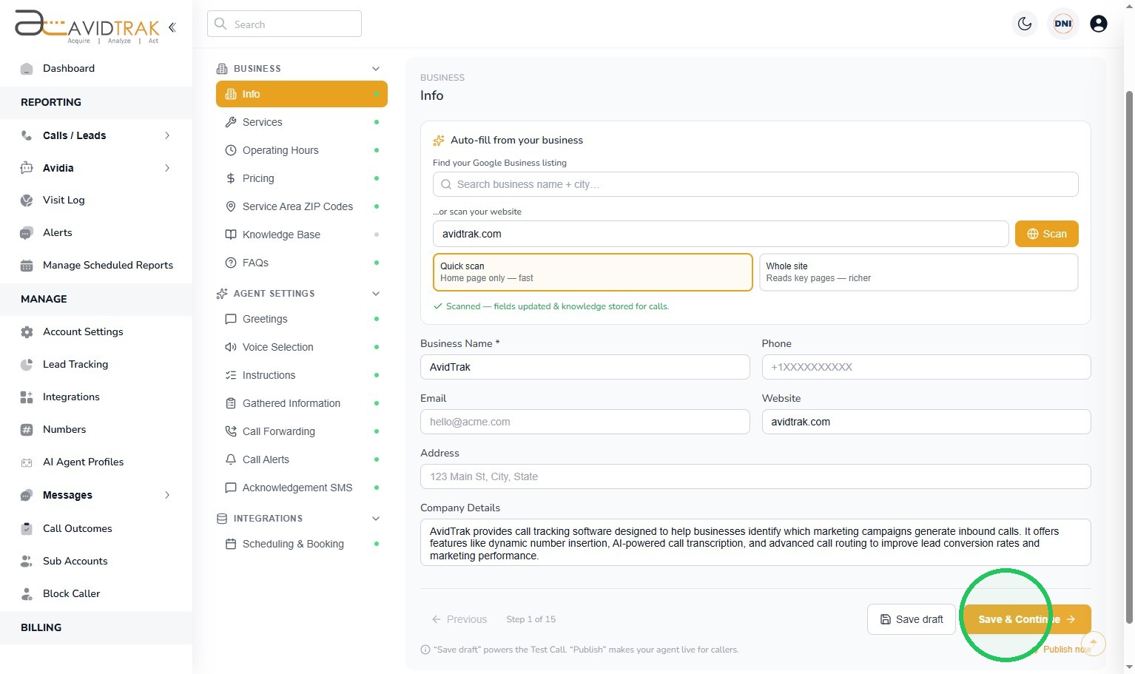The image size is (1135, 674).
Task: Select the Quick scan option
Action: pyautogui.click(x=593, y=272)
